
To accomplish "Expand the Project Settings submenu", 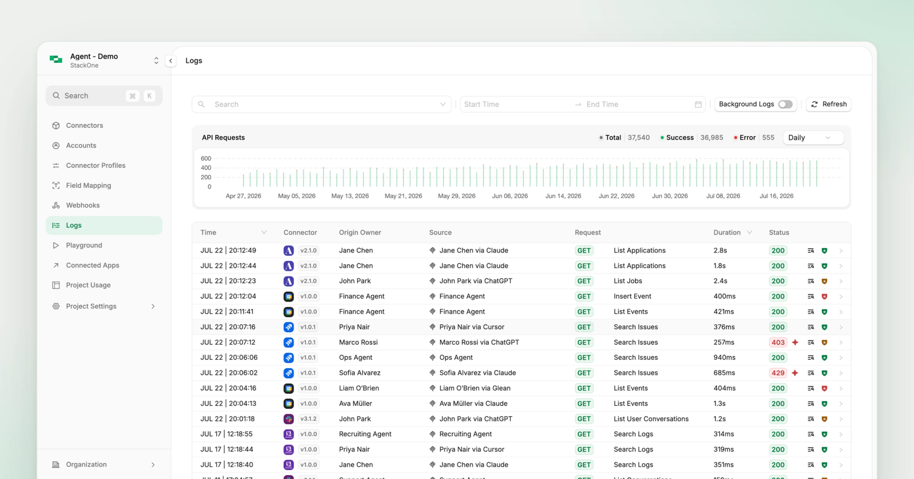I will 153,306.
